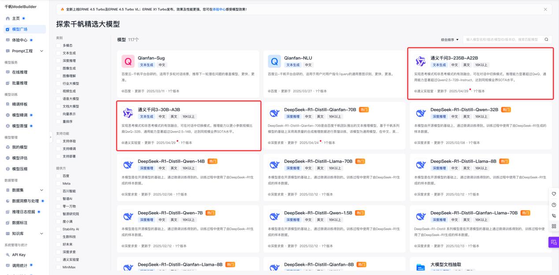Image resolution: width=559 pixels, height=275 pixels.
Task: Open the 体验中心 page
Action: point(20,40)
